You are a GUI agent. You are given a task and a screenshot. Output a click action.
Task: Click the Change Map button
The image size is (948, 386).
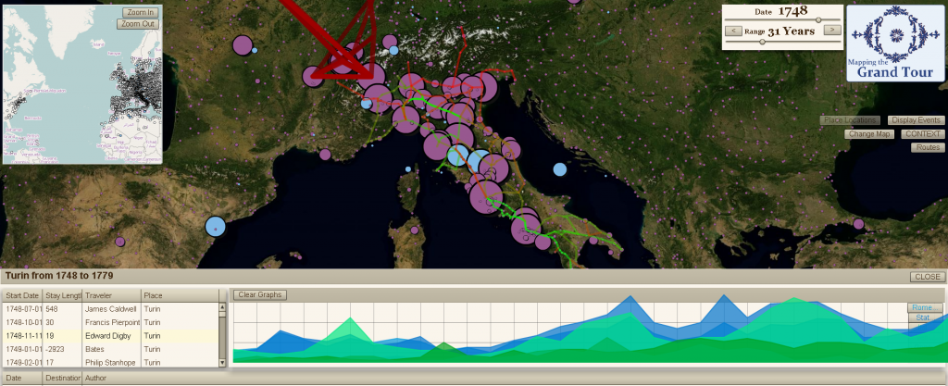coord(868,134)
